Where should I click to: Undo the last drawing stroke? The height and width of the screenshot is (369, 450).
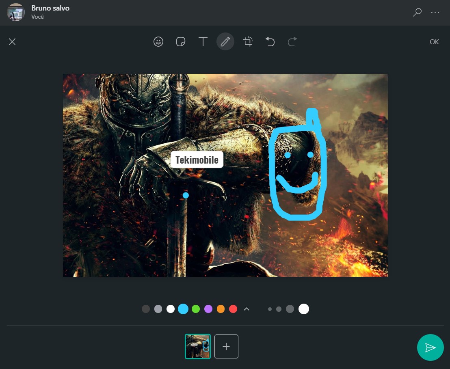(270, 41)
